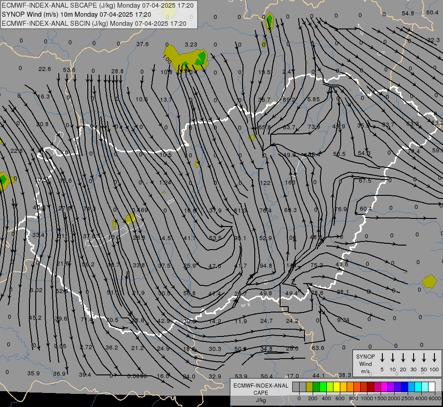Click the wind arrow above the 30 label
This screenshot has height=407, width=443.
pos(413,358)
